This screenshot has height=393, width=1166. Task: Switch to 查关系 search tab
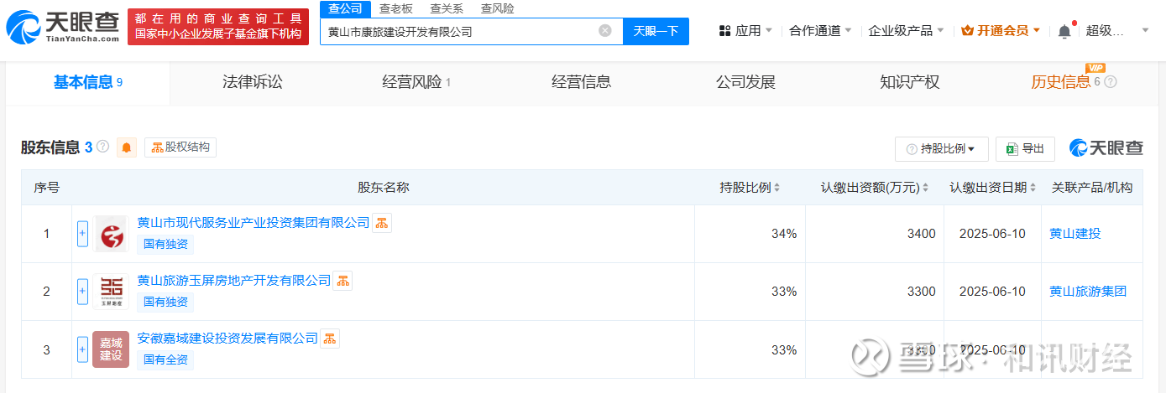pyautogui.click(x=447, y=8)
